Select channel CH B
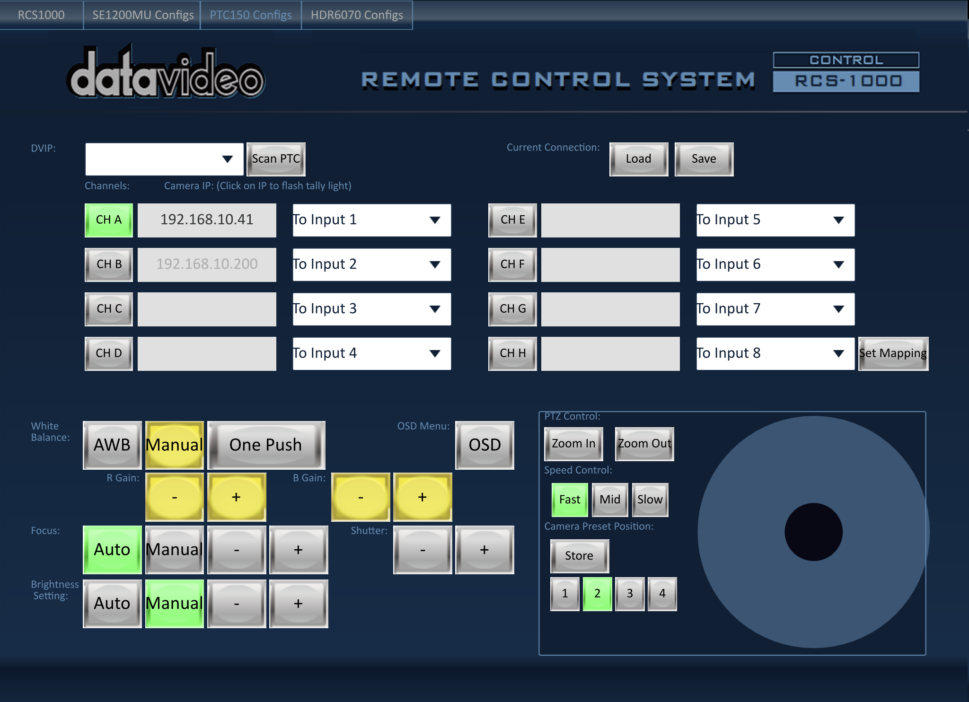The height and width of the screenshot is (702, 969). (x=109, y=264)
